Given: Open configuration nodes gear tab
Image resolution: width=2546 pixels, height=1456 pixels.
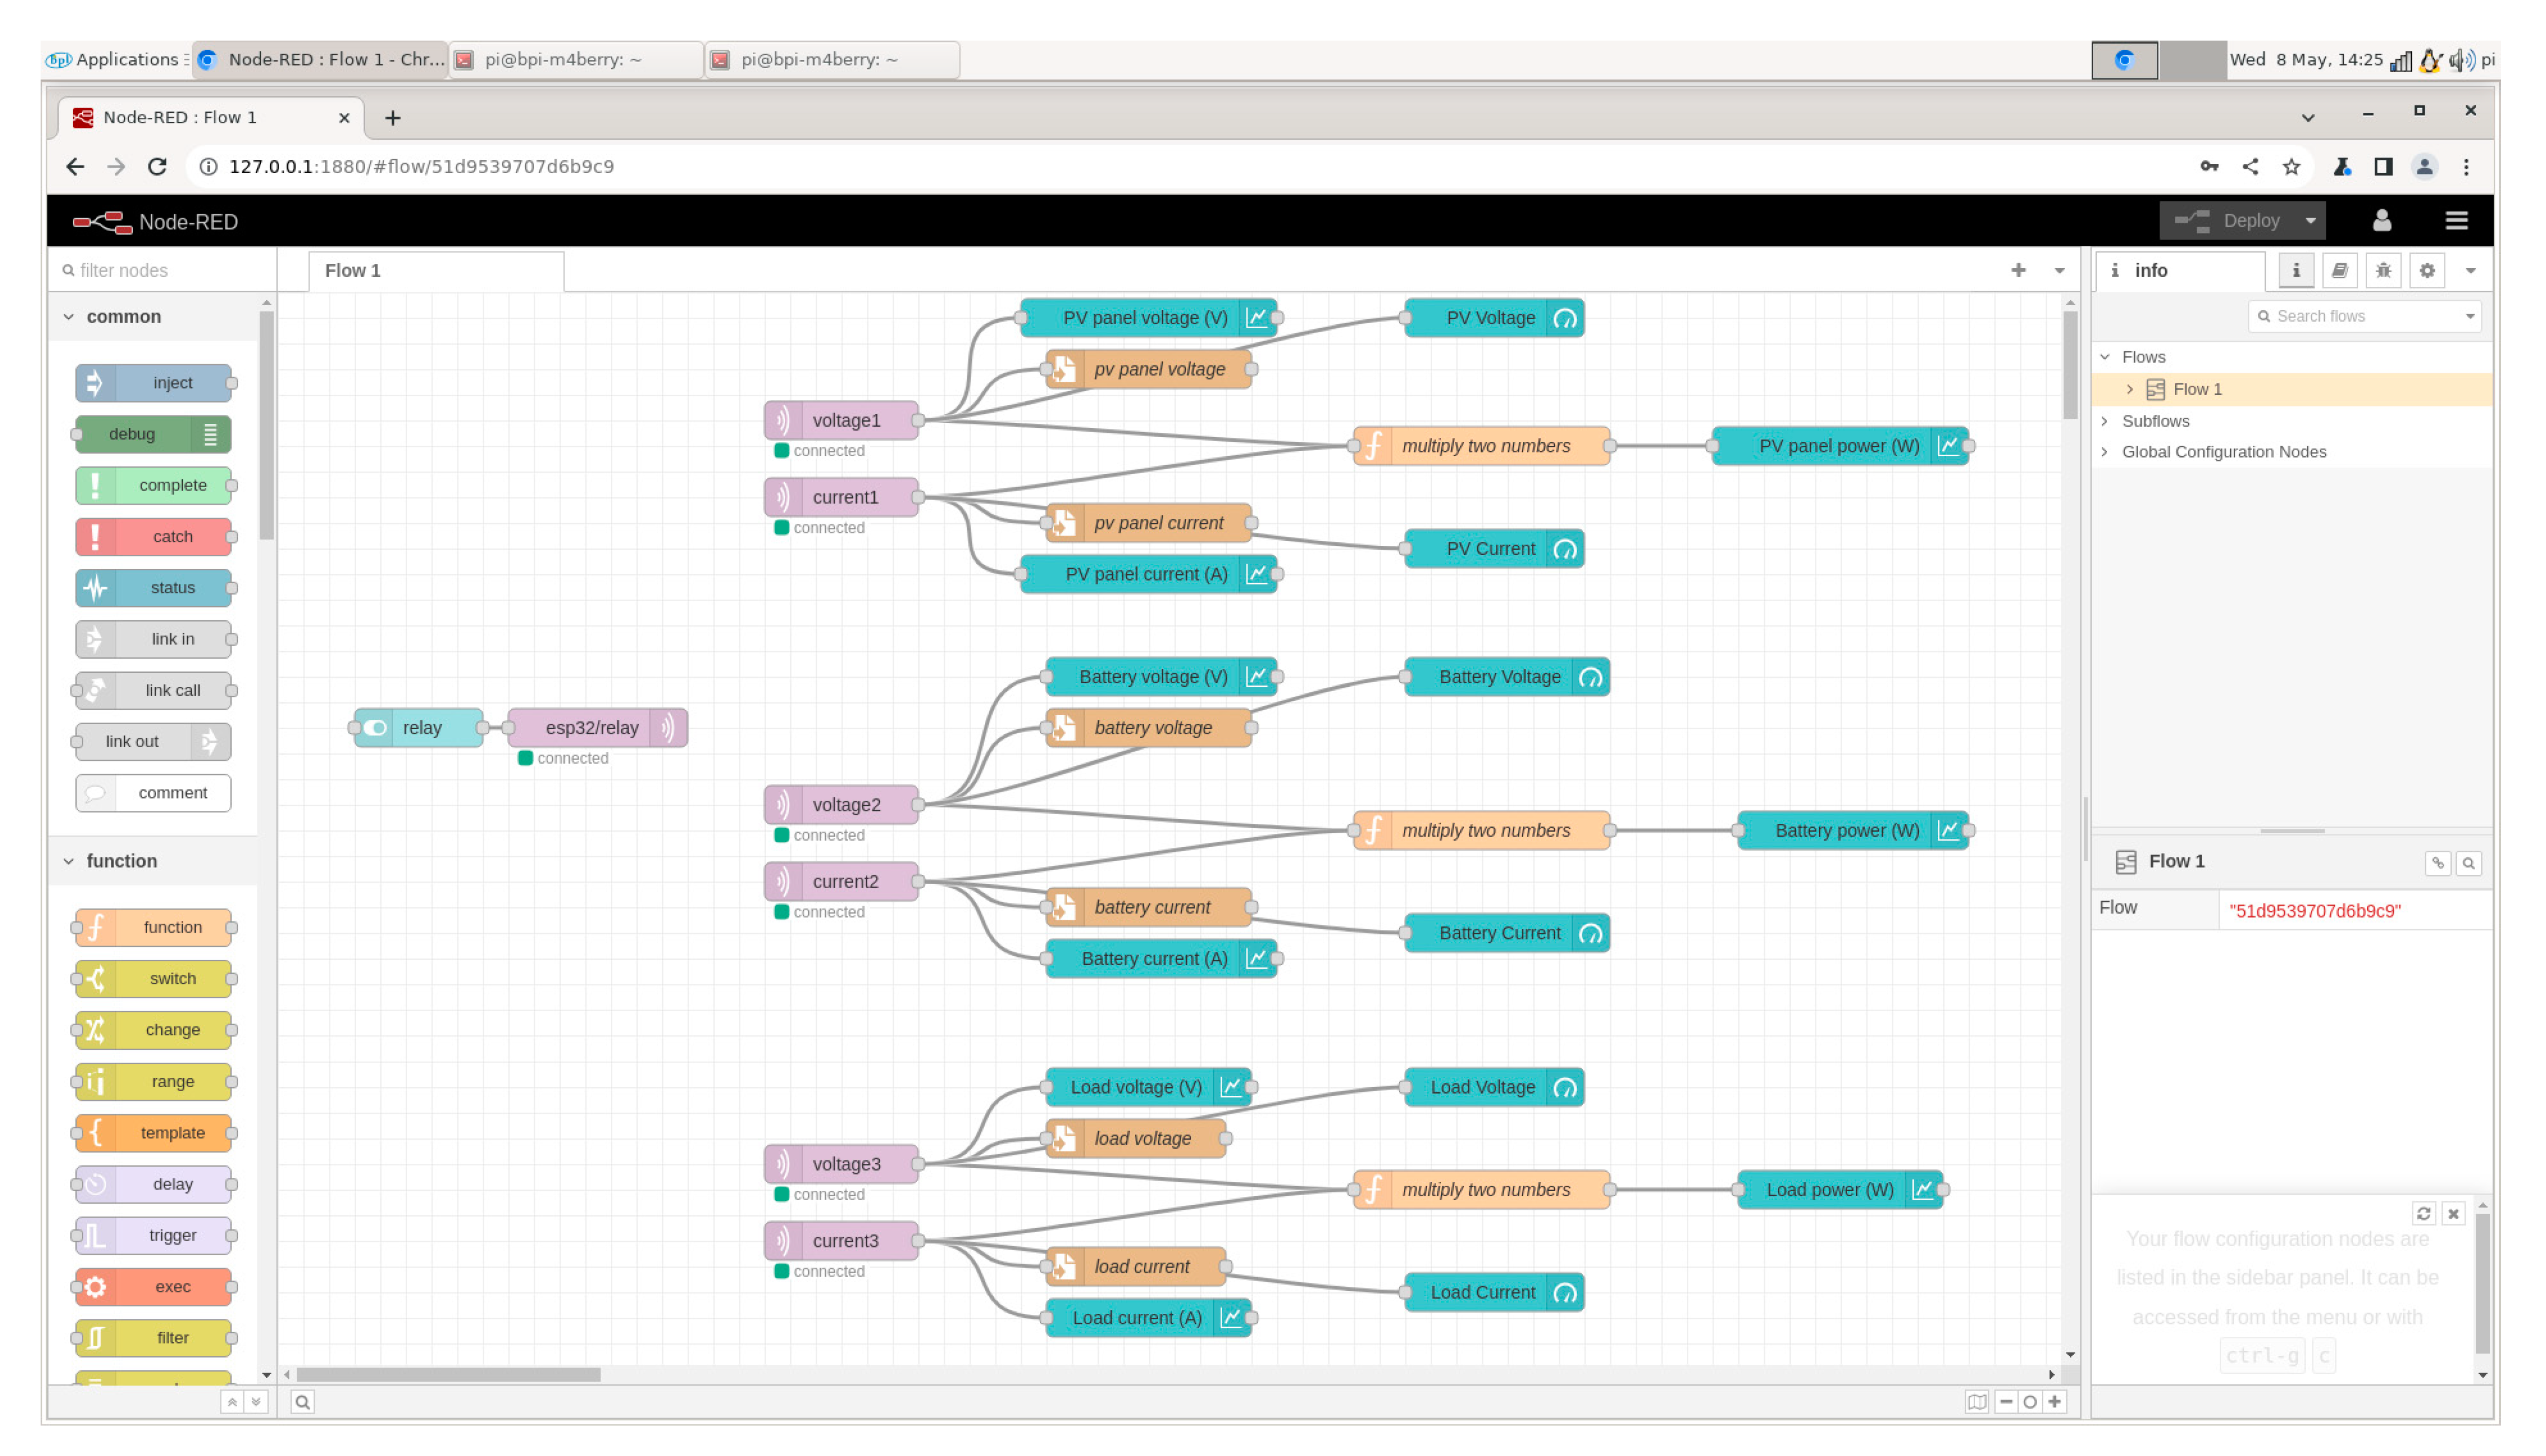Looking at the screenshot, I should point(2427,270).
